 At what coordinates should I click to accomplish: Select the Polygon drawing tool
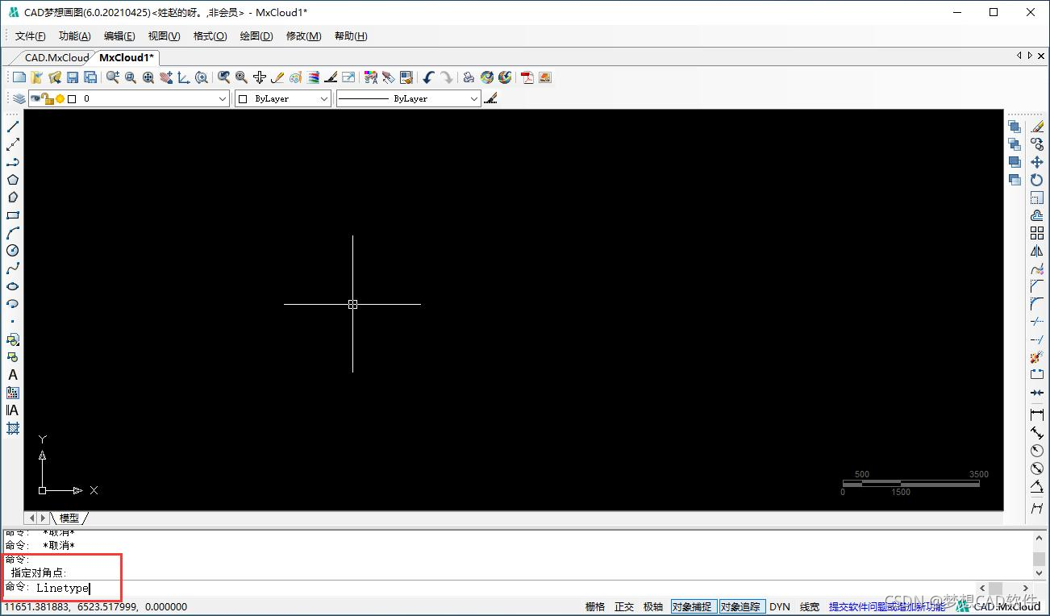click(13, 180)
